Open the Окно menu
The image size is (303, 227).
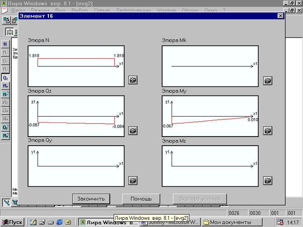[x=211, y=10]
